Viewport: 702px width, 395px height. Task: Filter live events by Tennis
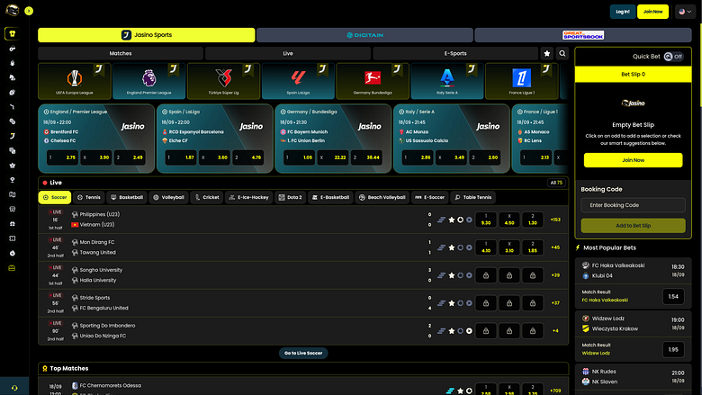click(88, 197)
